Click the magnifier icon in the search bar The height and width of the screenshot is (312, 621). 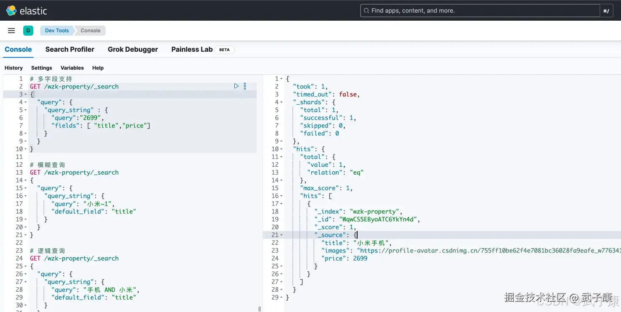366,10
